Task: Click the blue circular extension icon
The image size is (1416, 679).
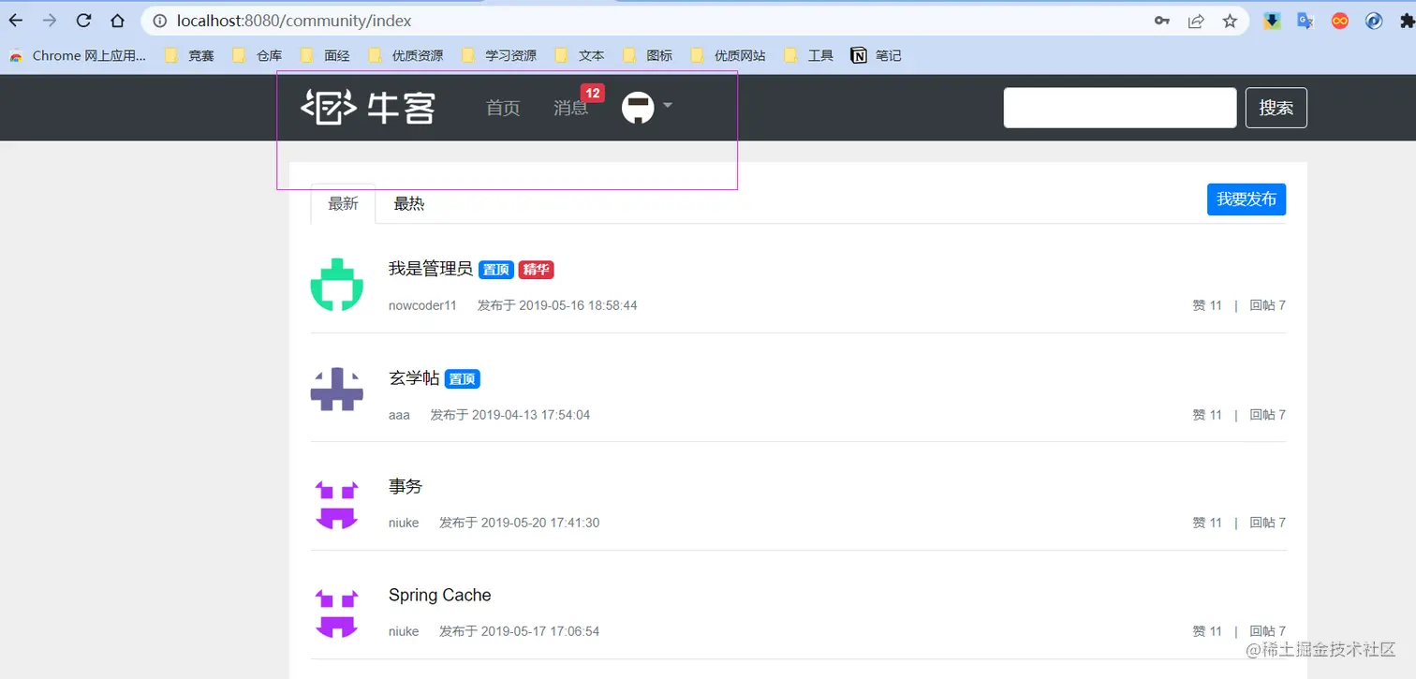Action: [x=1374, y=21]
